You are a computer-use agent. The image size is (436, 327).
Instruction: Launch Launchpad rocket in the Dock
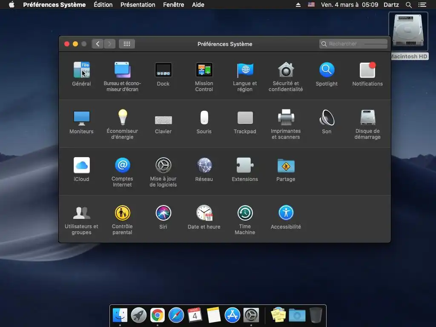pos(139,316)
